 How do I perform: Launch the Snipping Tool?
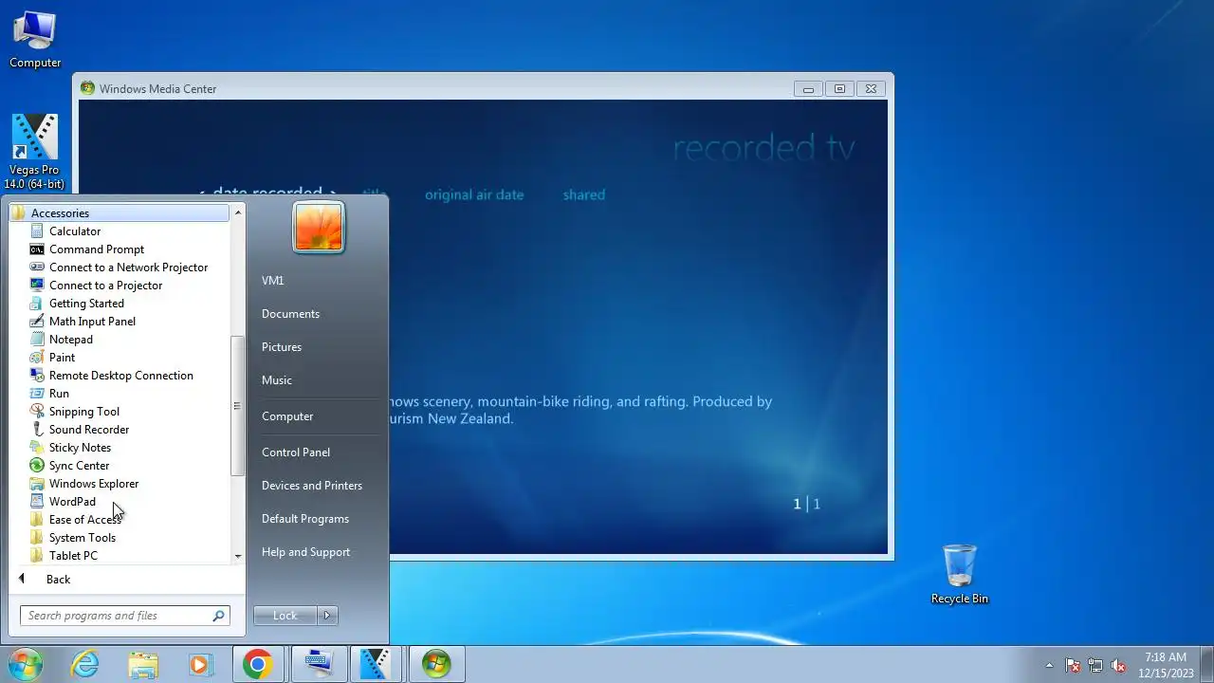[x=84, y=412]
